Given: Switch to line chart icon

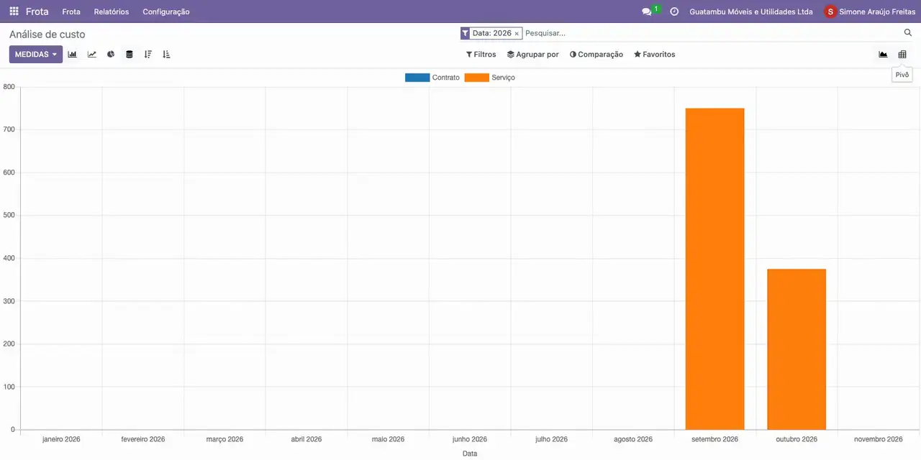Looking at the screenshot, I should 92,55.
